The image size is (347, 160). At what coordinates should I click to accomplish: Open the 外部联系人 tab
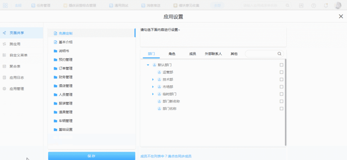pos(213,54)
